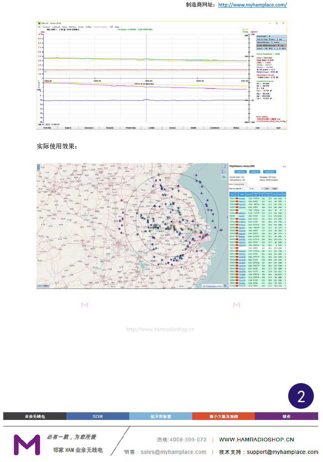Image resolution: width=323 pixels, height=462 pixels.
Task: Click the Smith button
Action: (193, 128)
